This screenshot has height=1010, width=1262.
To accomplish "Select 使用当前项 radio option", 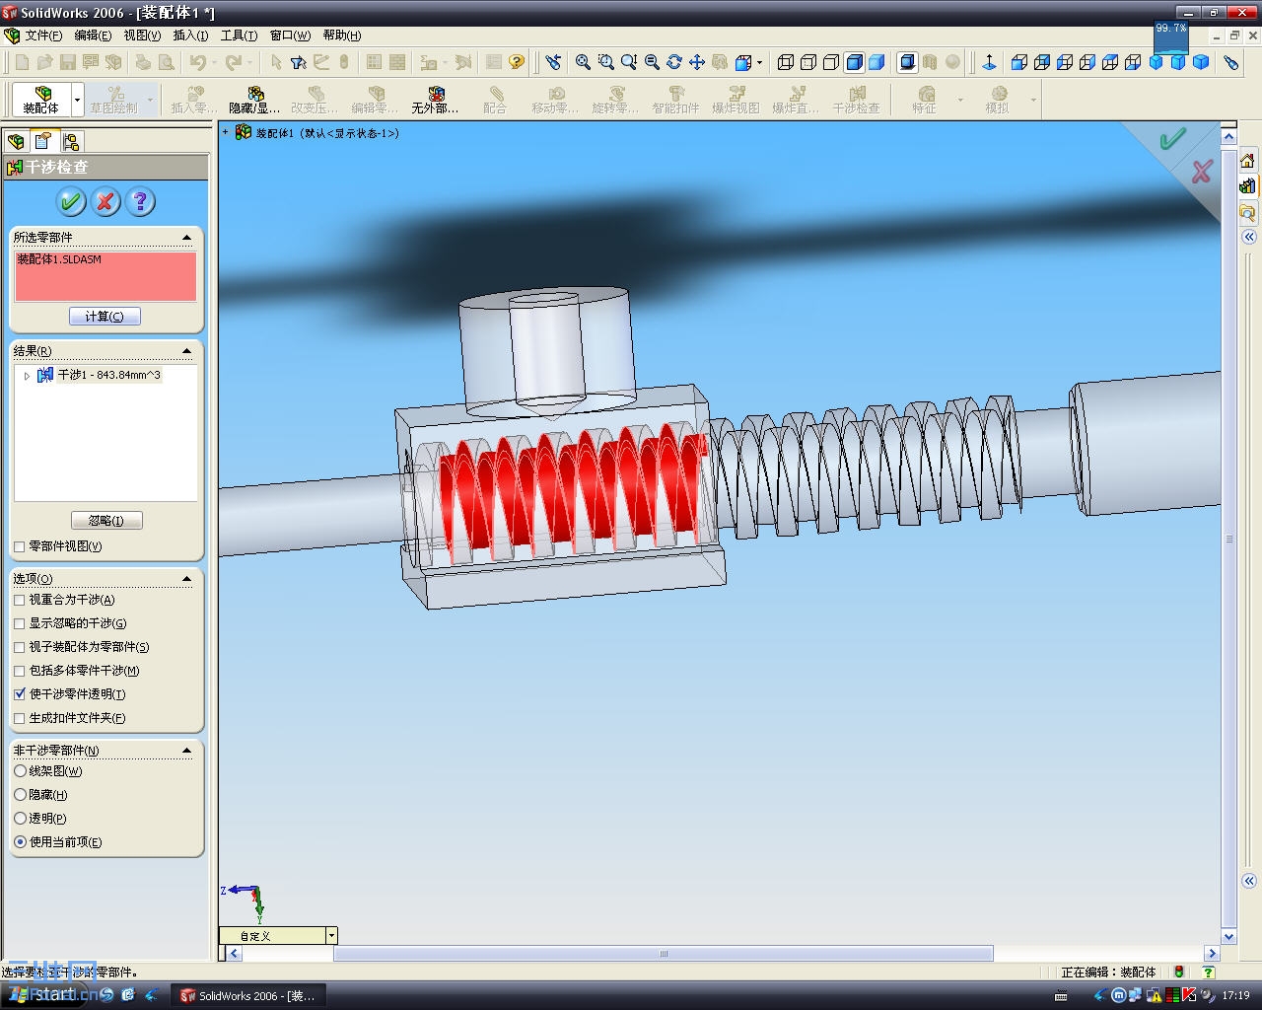I will point(20,842).
